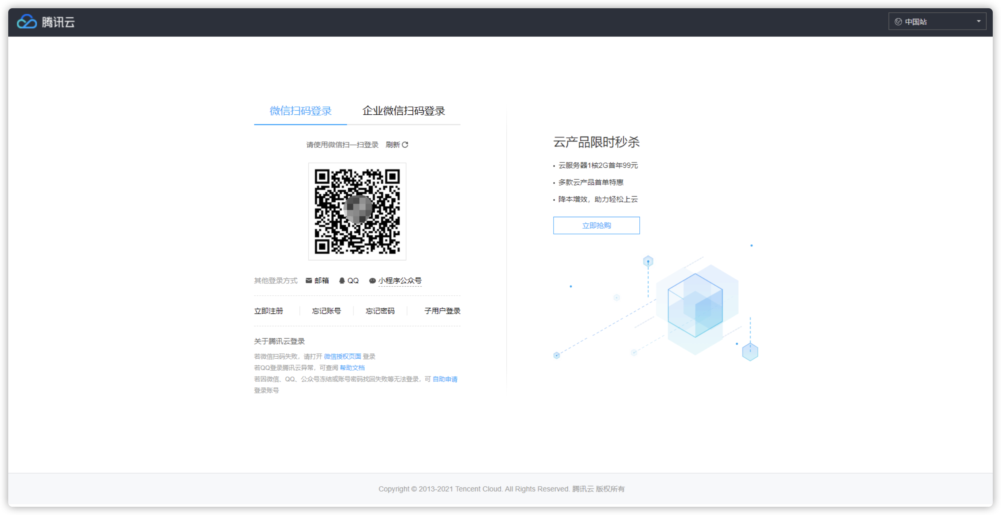The height and width of the screenshot is (515, 1001).
Task: Click the 刷新 refresh icon
Action: 405,145
